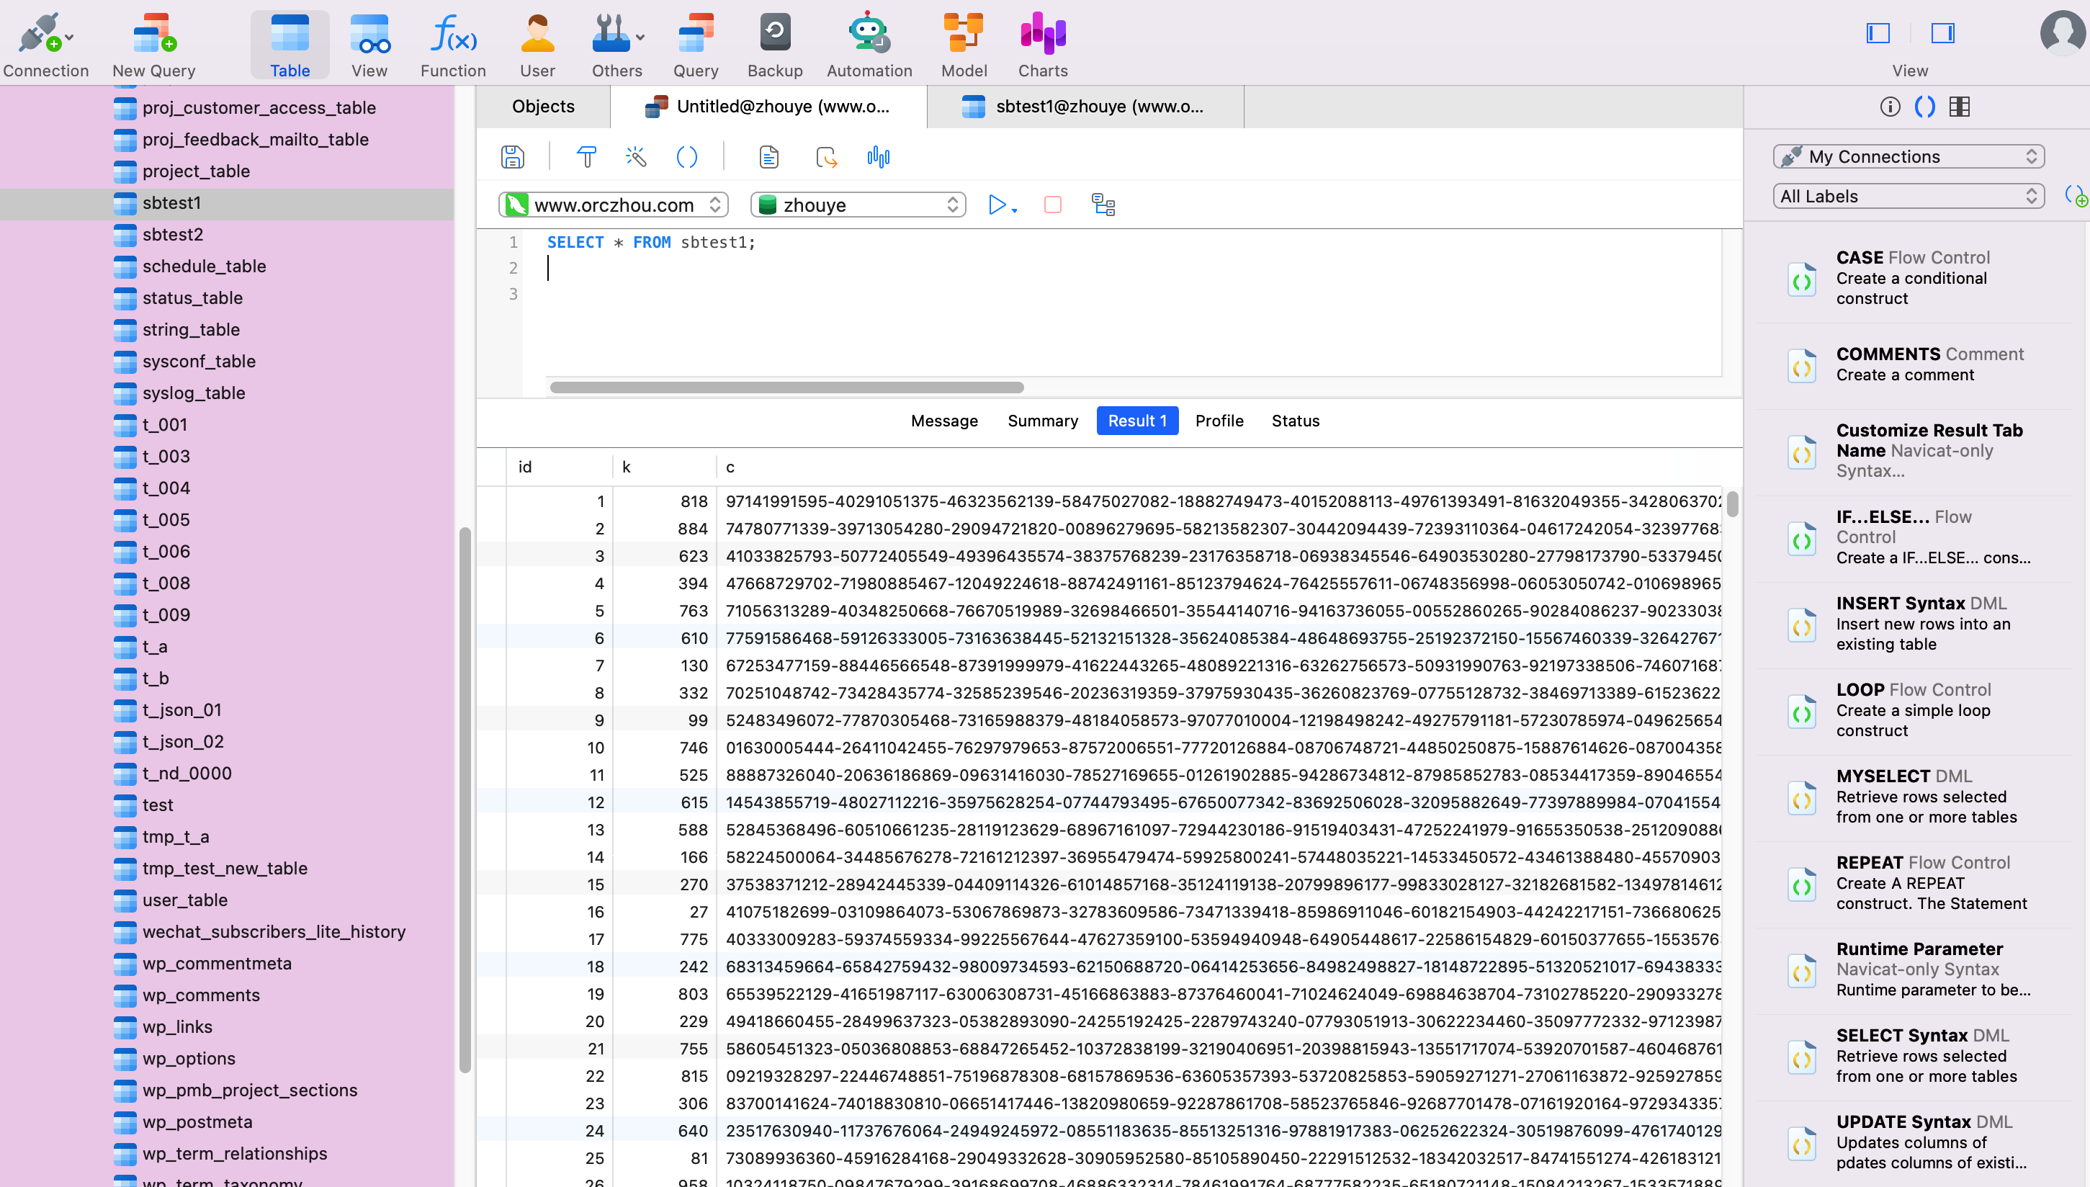Add a new snippet with plus icon

click(x=2076, y=197)
